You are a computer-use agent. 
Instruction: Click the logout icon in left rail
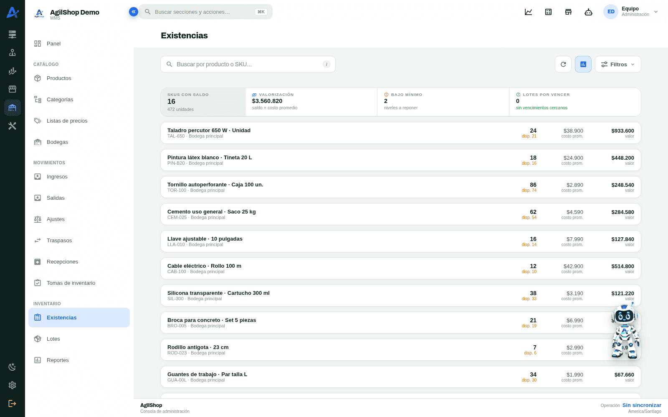pos(13,403)
